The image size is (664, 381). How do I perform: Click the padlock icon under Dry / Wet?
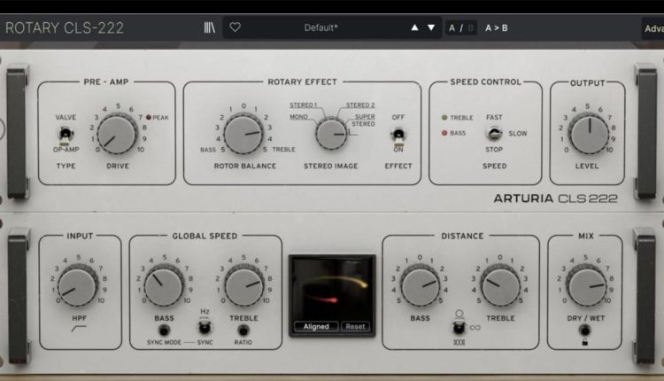(x=584, y=342)
